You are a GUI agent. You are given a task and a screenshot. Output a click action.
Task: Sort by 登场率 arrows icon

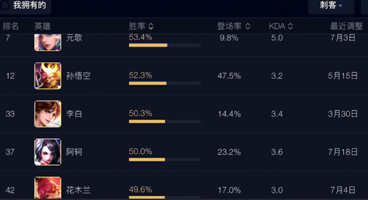[248, 26]
